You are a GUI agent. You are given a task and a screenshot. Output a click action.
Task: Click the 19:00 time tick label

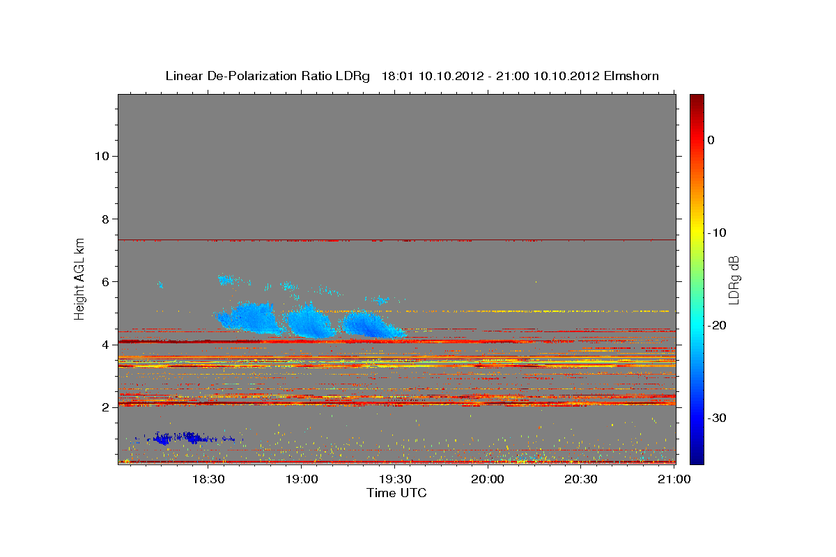pyautogui.click(x=301, y=479)
